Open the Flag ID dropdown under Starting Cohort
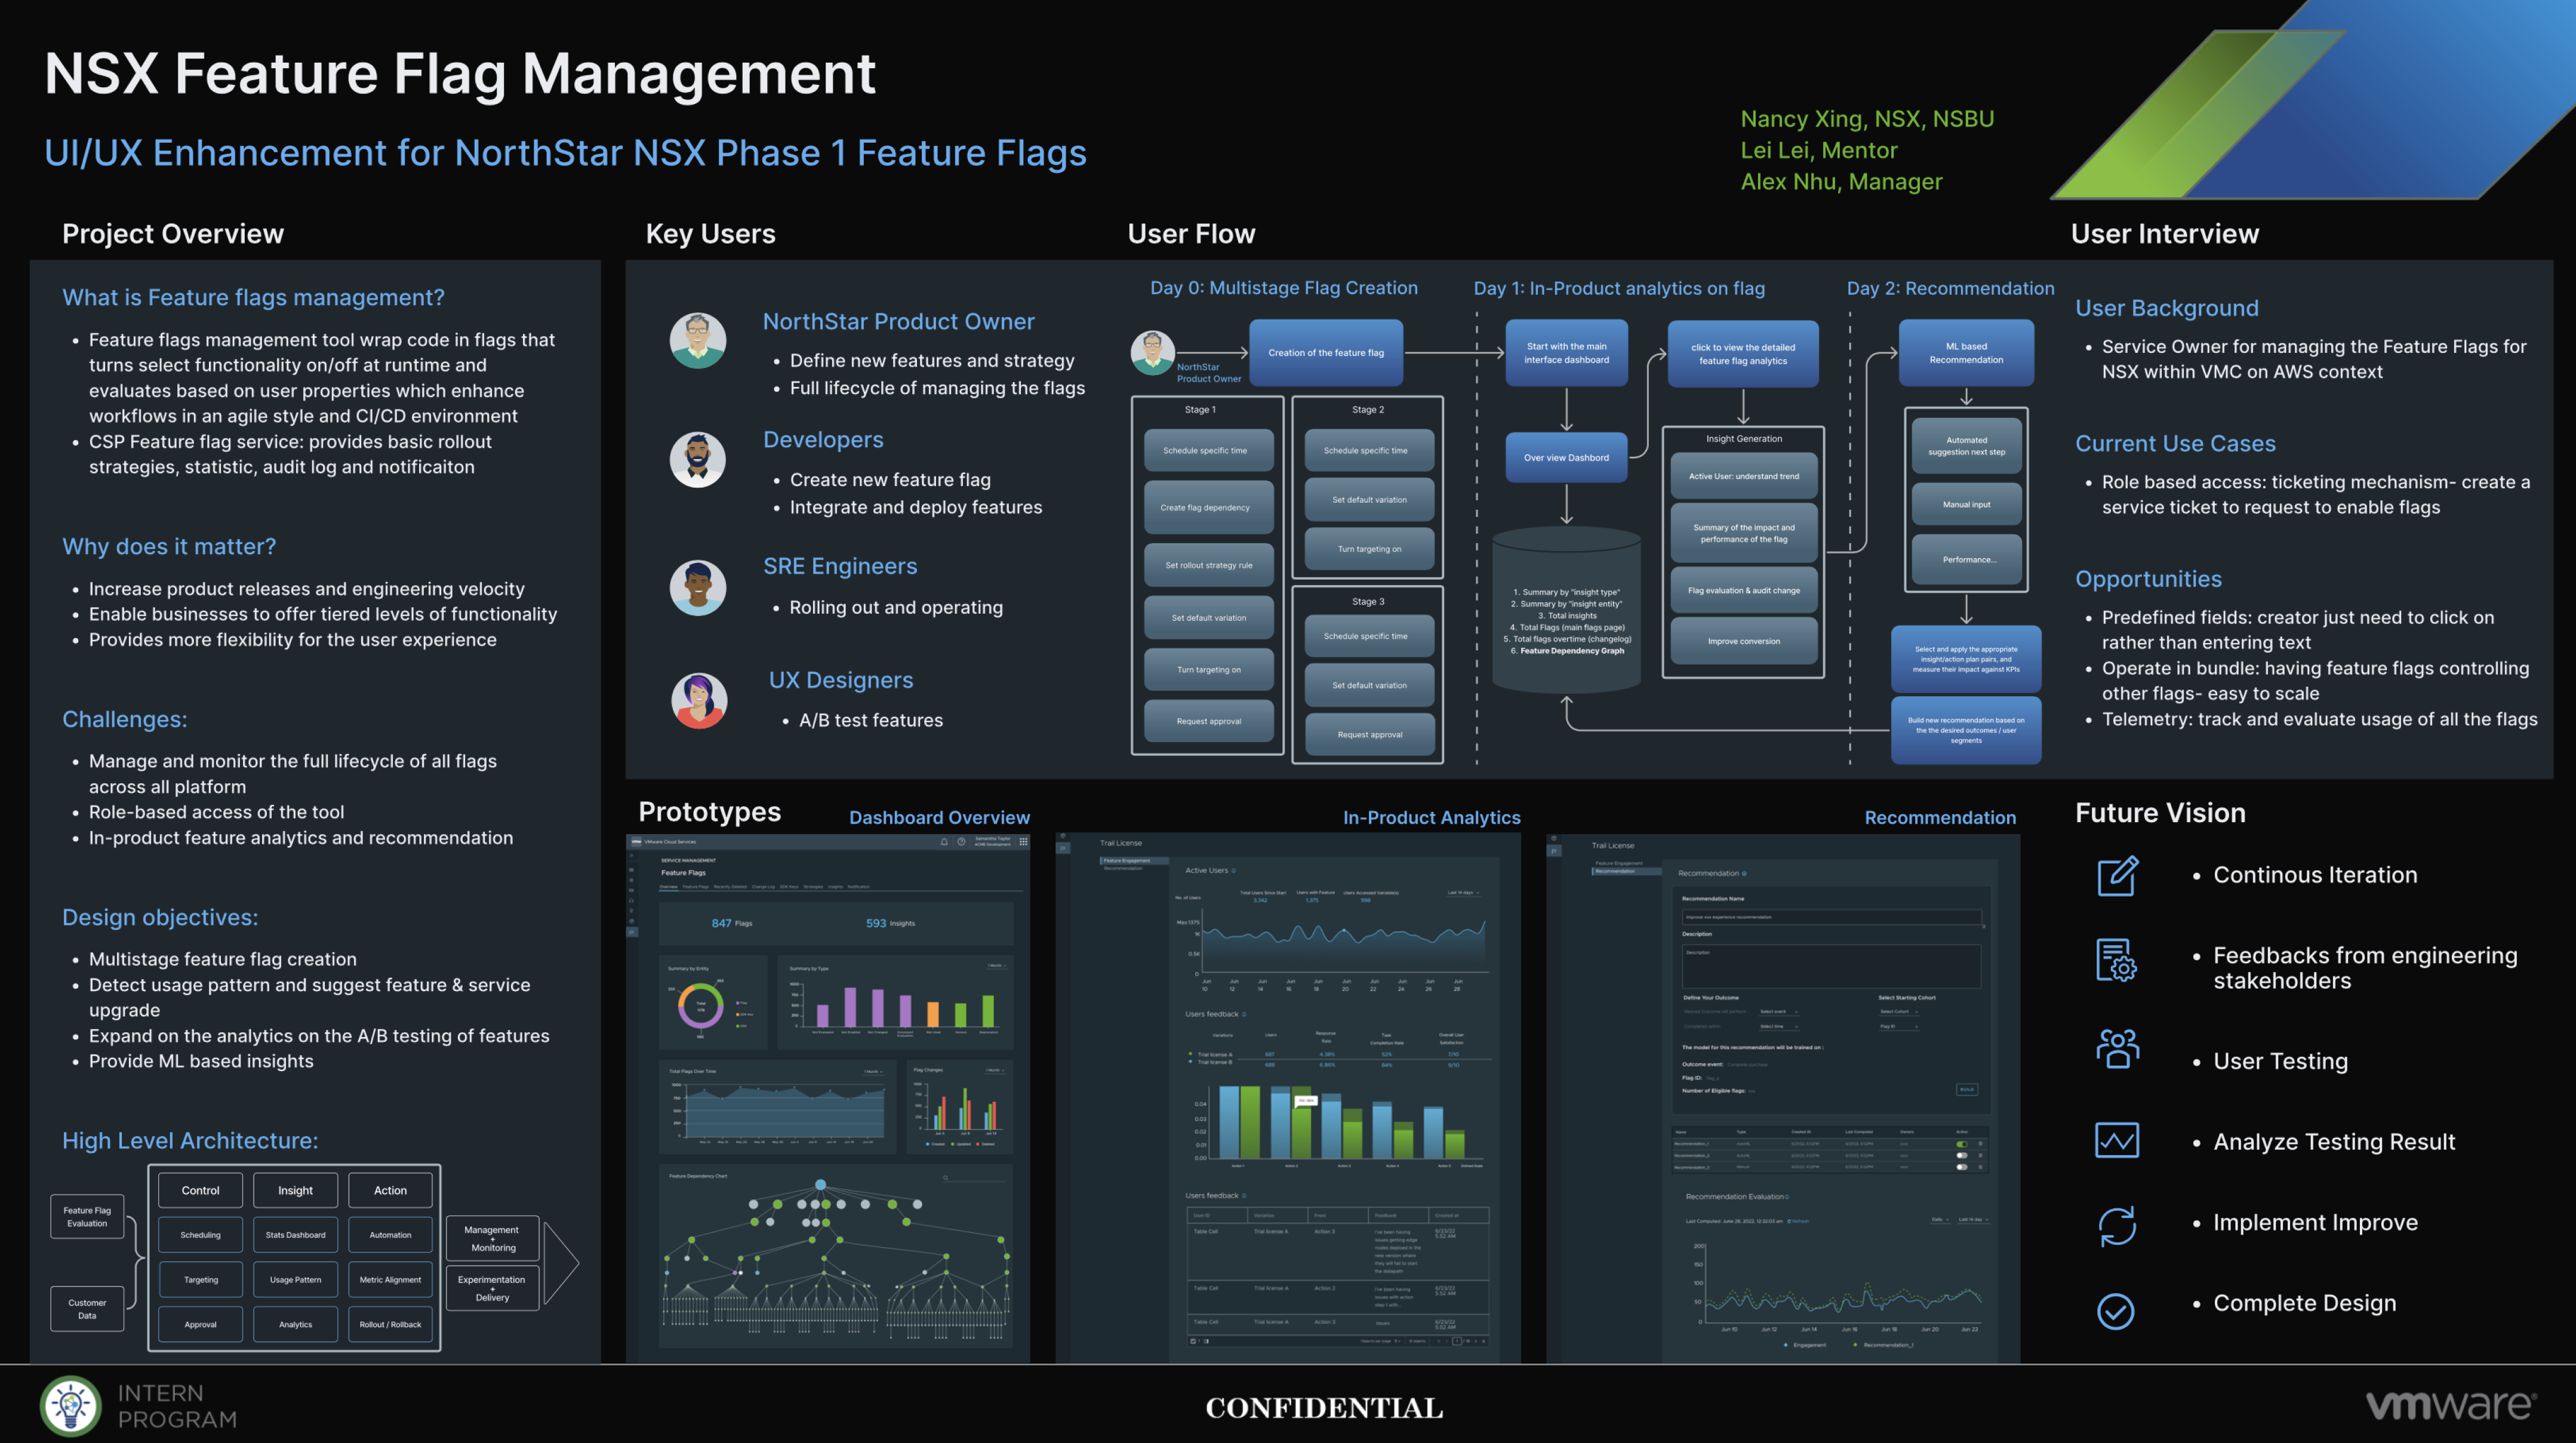Screen dimensions: 2576x1443 click(x=1900, y=1027)
